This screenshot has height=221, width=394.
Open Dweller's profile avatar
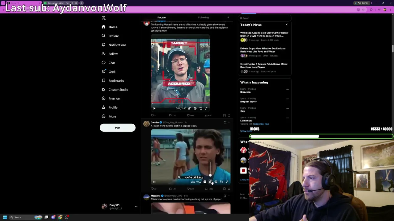coord(147,124)
